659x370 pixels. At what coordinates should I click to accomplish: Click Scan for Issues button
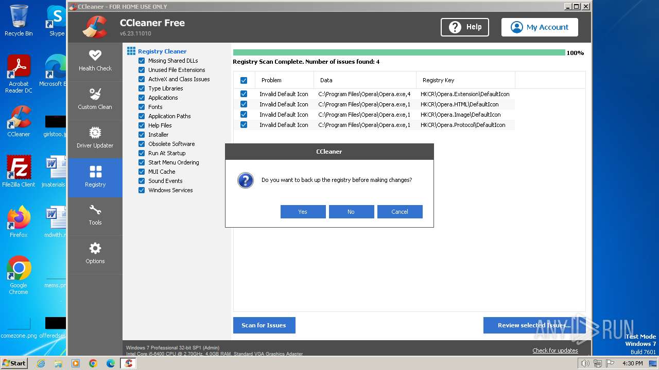[264, 325]
